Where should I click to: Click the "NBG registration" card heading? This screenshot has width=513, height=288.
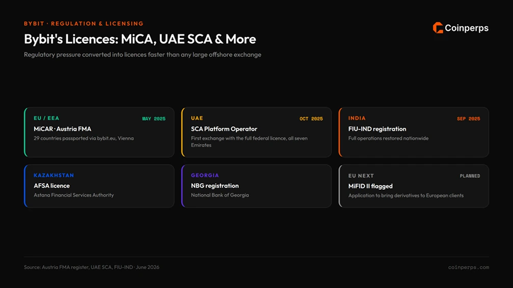click(215, 186)
